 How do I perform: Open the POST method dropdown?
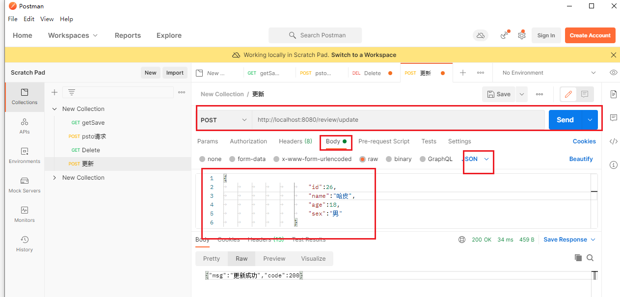[224, 120]
